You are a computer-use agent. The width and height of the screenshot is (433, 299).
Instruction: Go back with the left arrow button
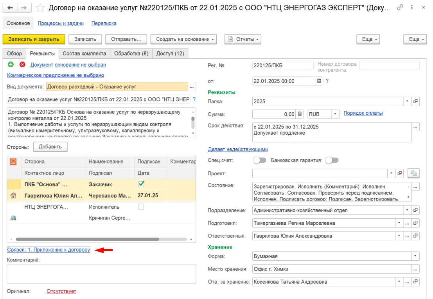click(x=10, y=8)
